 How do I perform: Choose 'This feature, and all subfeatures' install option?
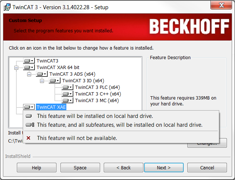tap(121, 125)
